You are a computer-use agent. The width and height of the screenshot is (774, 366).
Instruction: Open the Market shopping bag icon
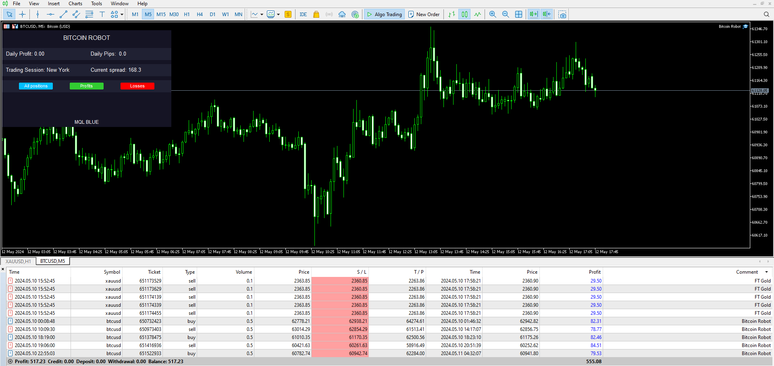click(316, 15)
